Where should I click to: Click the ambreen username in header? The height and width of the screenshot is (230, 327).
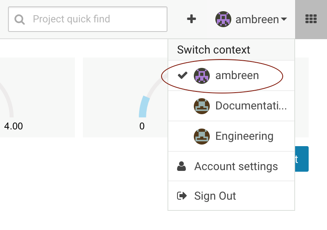257,19
